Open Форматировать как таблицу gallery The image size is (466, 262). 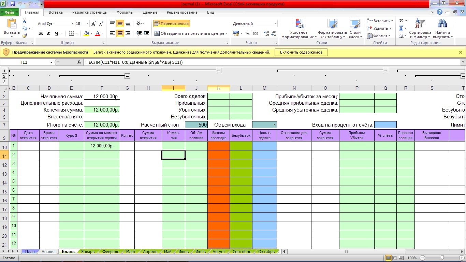pyautogui.click(x=332, y=29)
